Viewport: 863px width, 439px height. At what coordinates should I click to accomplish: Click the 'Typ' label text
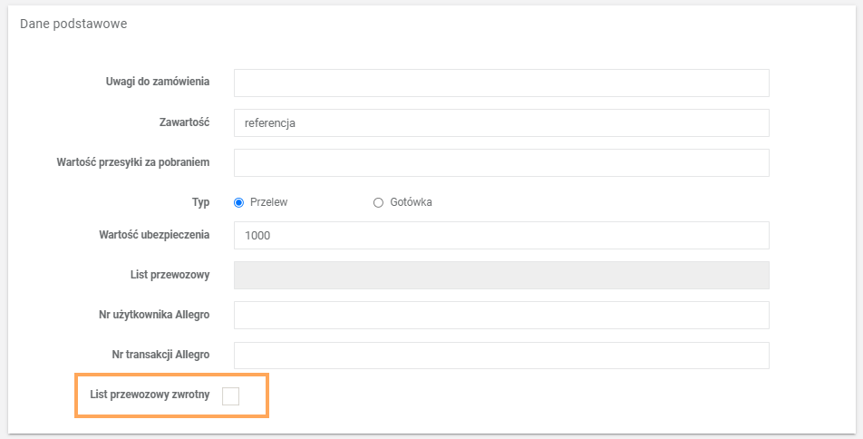click(x=200, y=202)
